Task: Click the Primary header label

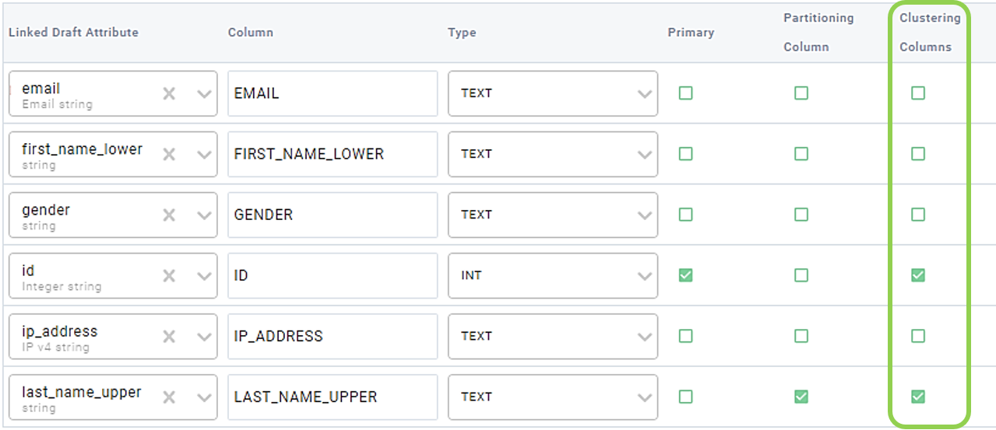Action: point(691,33)
